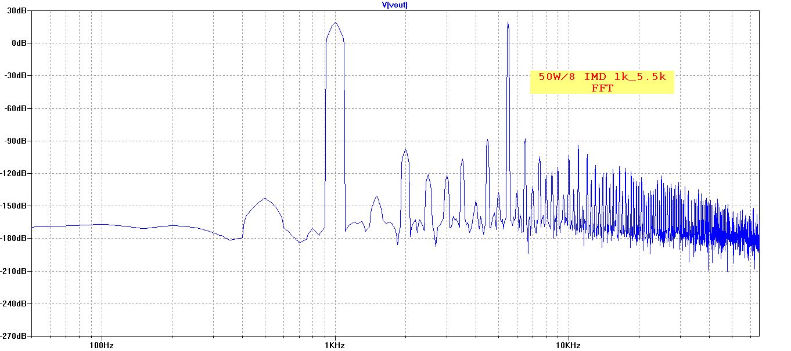Select the 0dB axis label
This screenshot has width=791, height=351.
point(20,43)
